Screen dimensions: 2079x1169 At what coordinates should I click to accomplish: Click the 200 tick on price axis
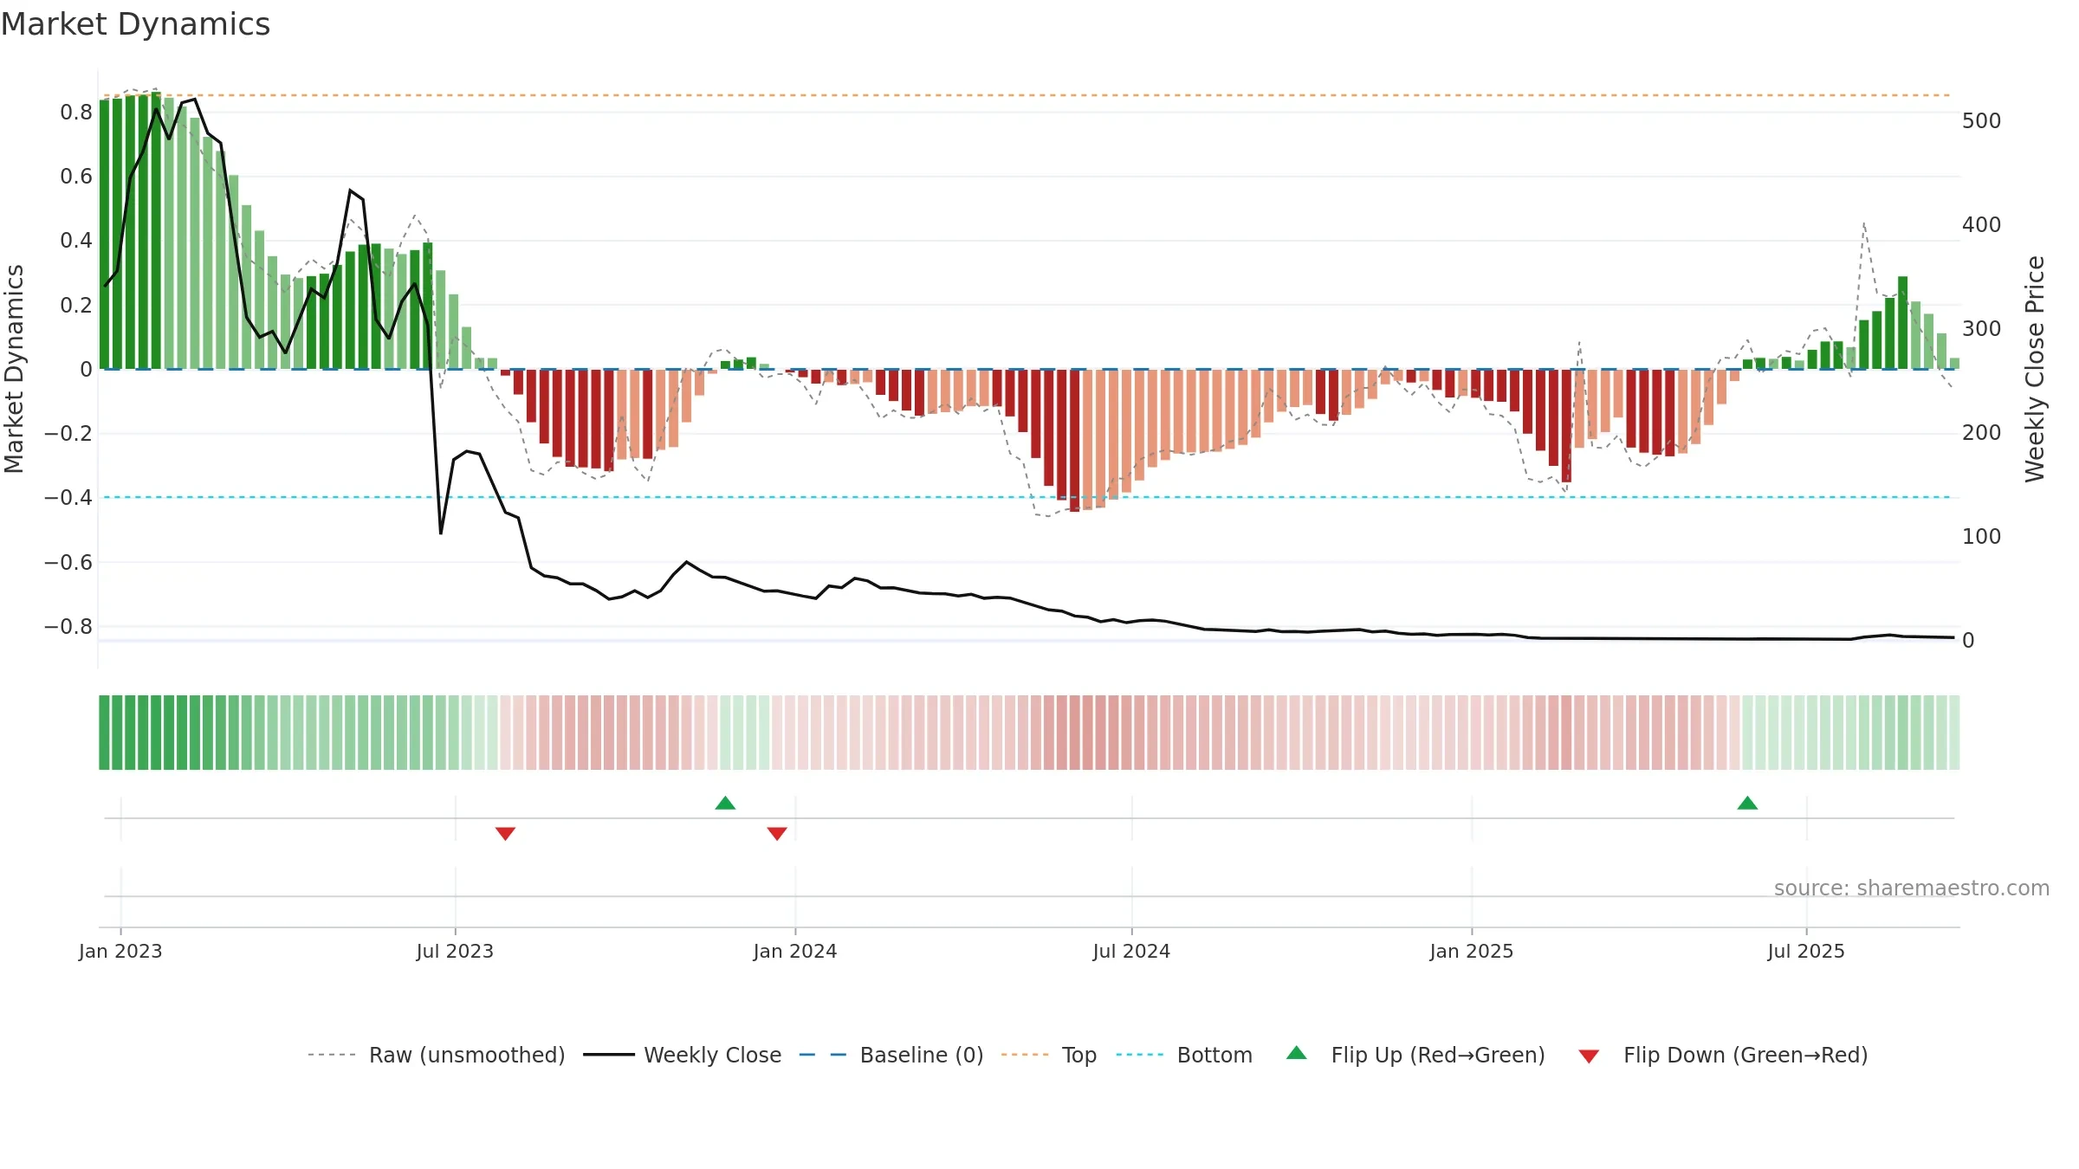click(x=1981, y=432)
